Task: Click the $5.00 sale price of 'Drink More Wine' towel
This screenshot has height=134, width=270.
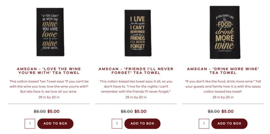Action: pos(228,112)
